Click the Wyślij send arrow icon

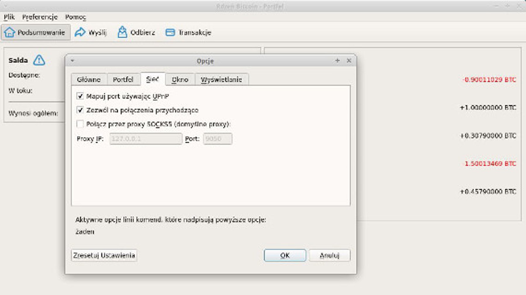[80, 32]
